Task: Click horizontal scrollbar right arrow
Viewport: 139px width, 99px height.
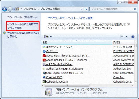Action: tap(132, 85)
